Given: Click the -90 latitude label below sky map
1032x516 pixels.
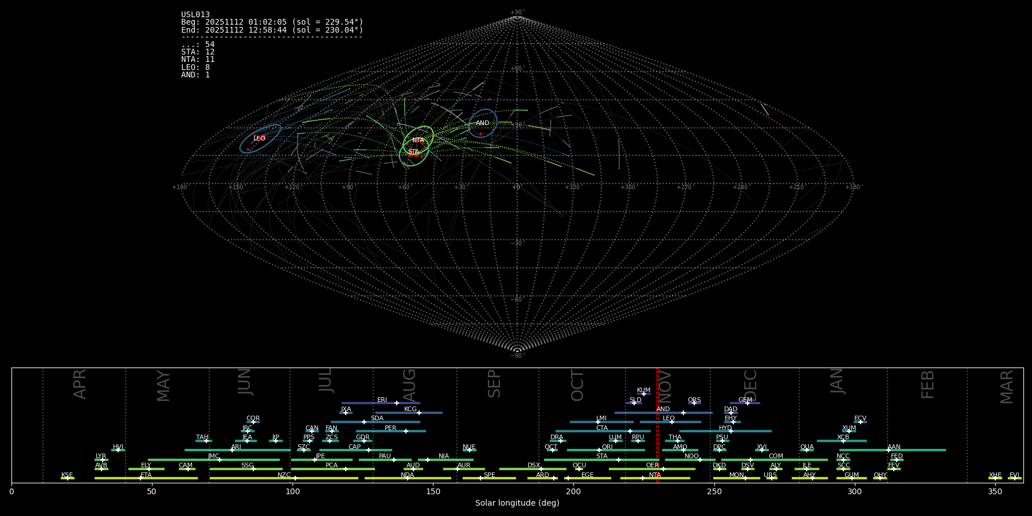Looking at the screenshot, I should pyautogui.click(x=517, y=356).
